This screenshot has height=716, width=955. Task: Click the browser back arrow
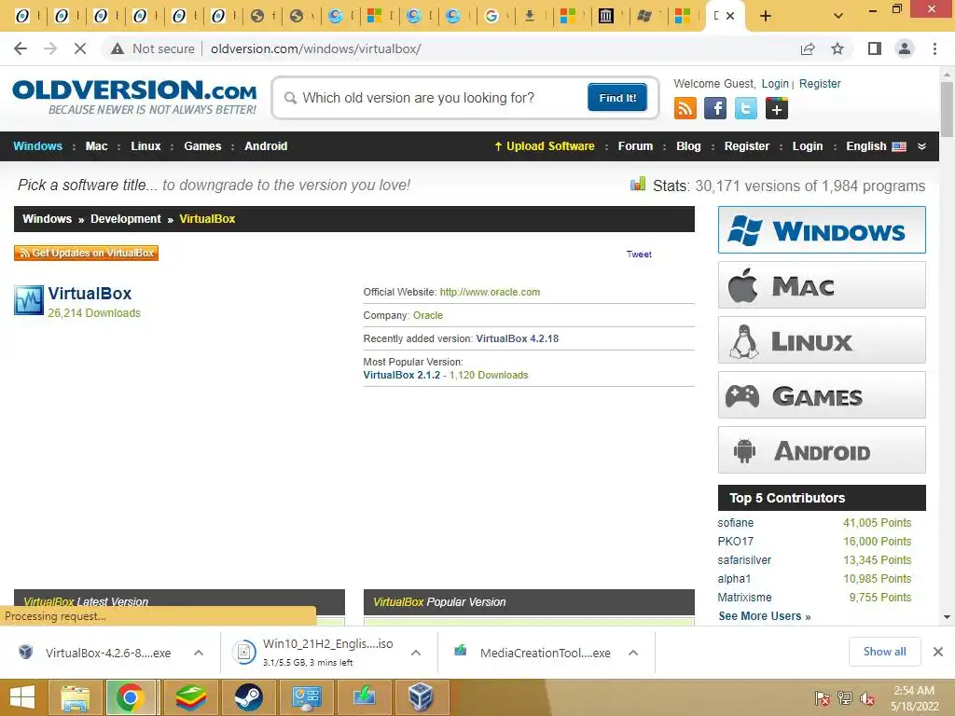point(21,48)
